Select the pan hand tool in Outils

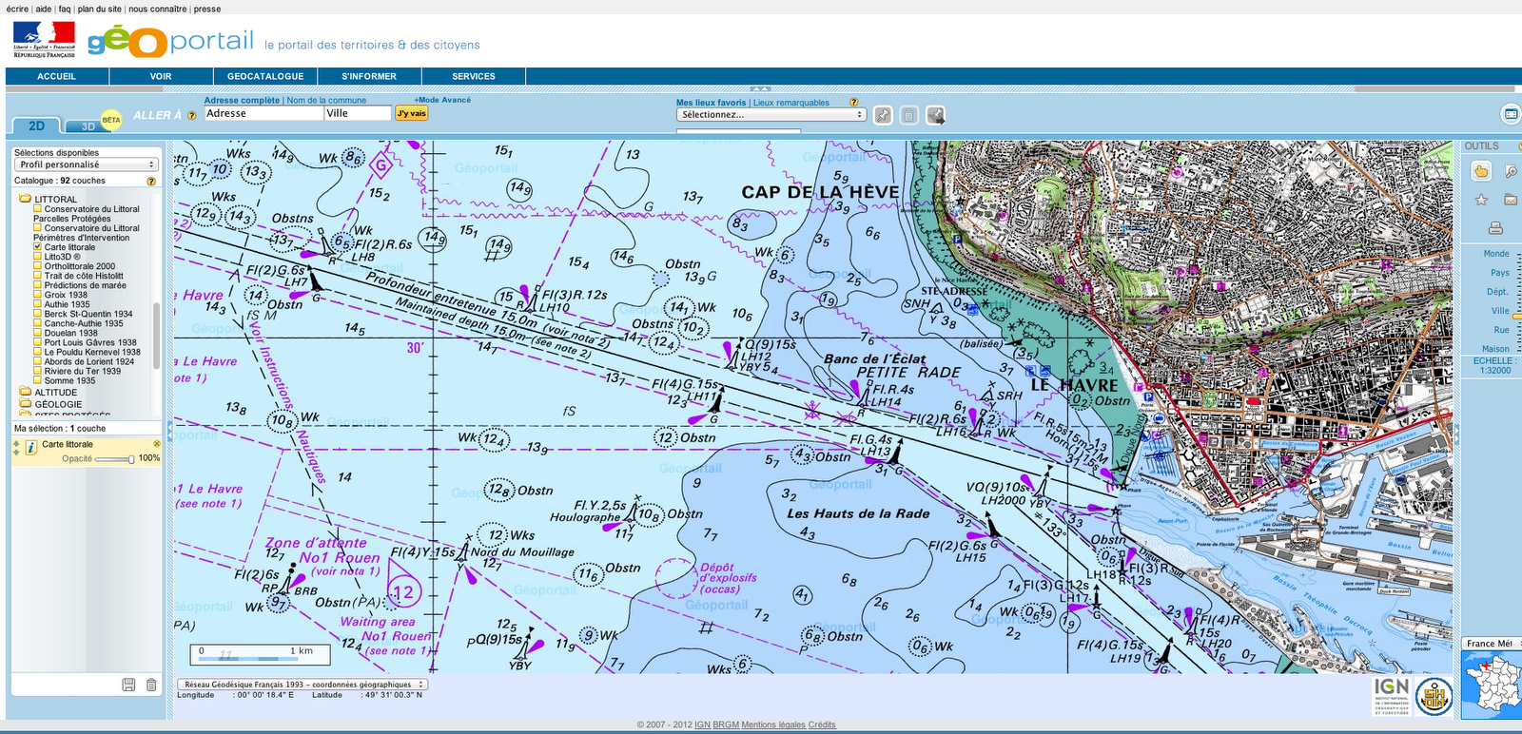[x=1481, y=171]
